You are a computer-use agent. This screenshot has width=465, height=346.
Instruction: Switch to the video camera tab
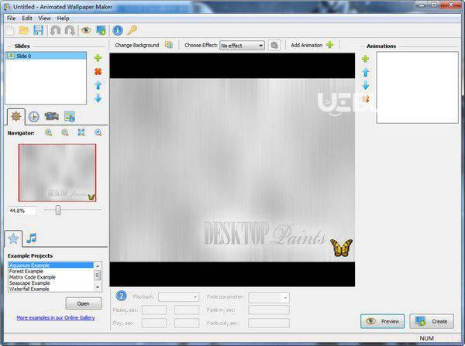point(52,116)
